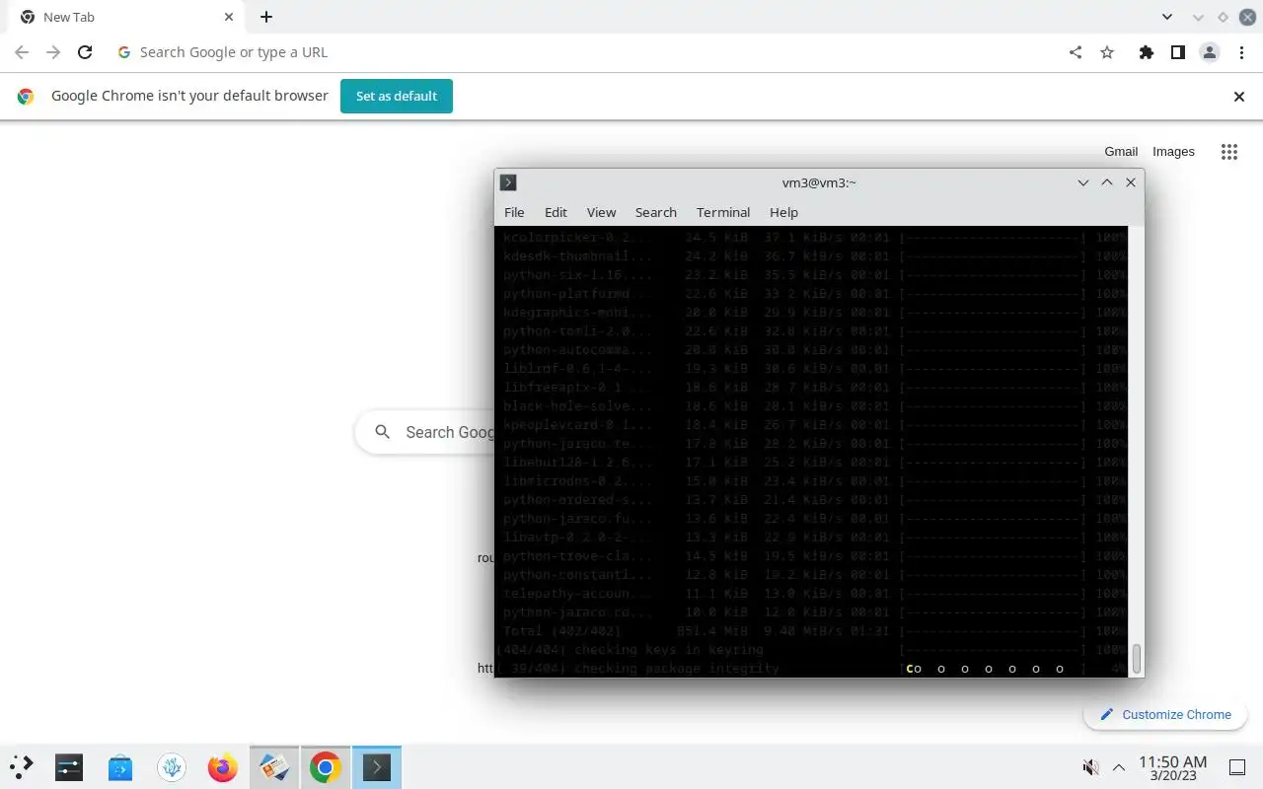Click the terminal vertical scrollbar thumb

(1136, 659)
